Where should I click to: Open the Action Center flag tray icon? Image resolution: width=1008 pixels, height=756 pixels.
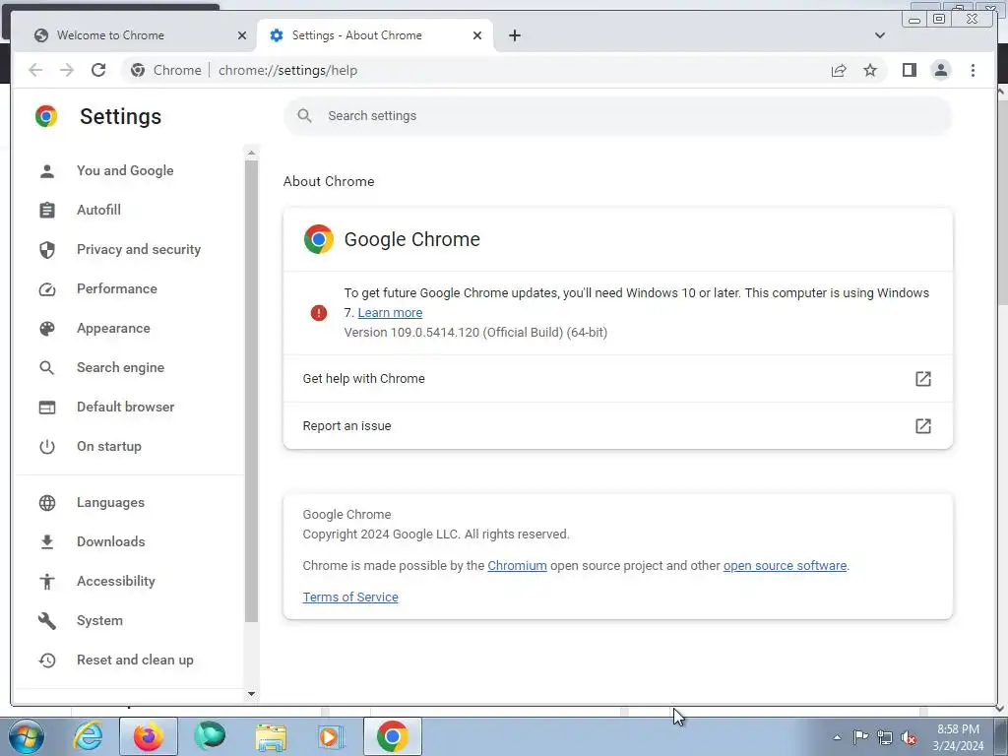click(860, 737)
